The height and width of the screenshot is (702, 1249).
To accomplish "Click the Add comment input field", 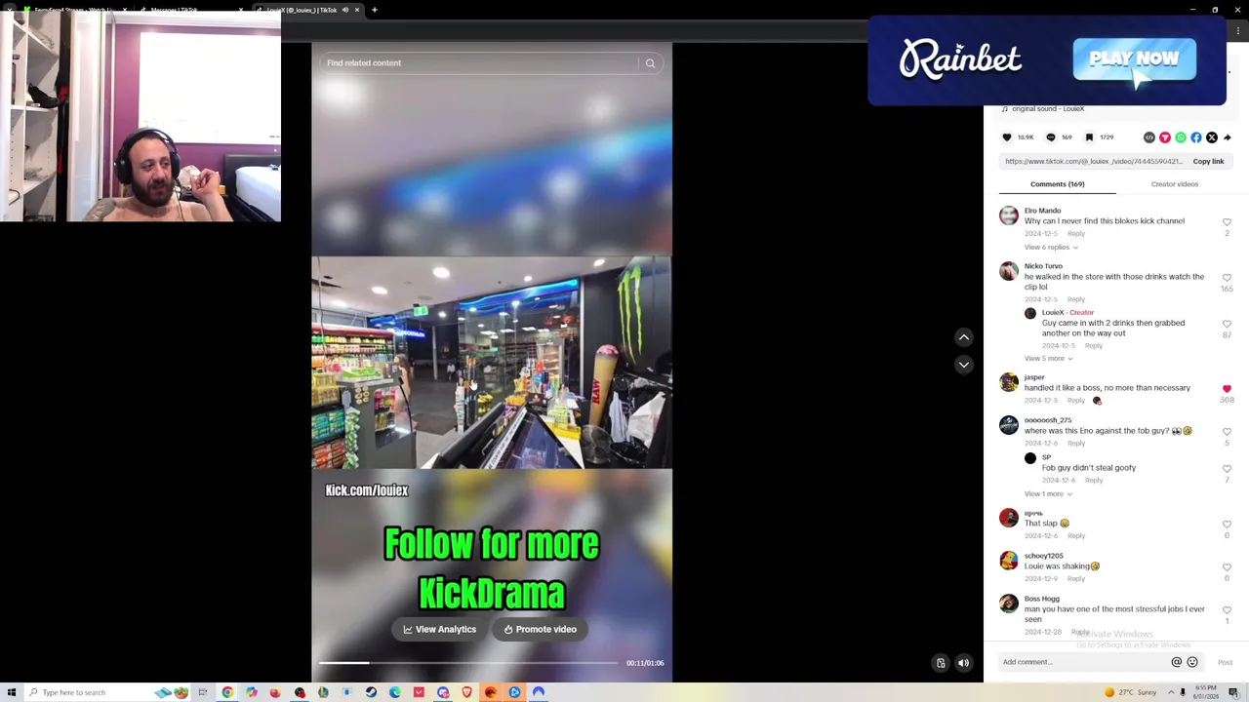I will pos(1083,663).
